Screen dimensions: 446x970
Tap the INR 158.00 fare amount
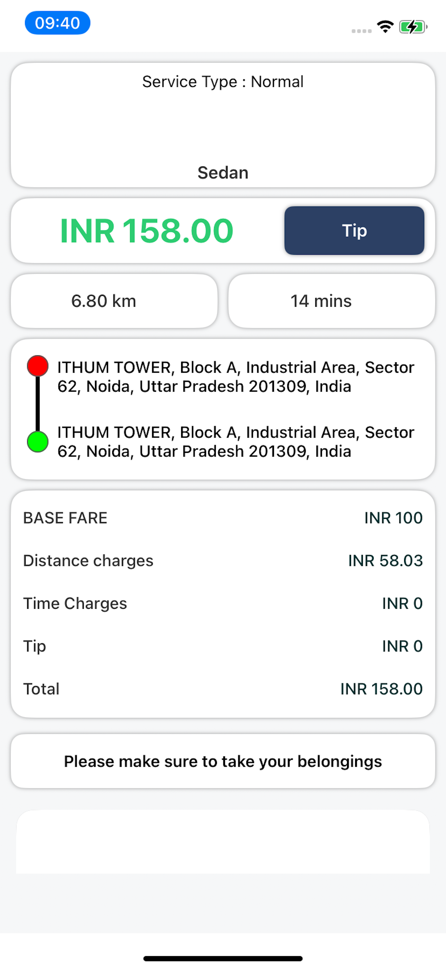coord(147,230)
